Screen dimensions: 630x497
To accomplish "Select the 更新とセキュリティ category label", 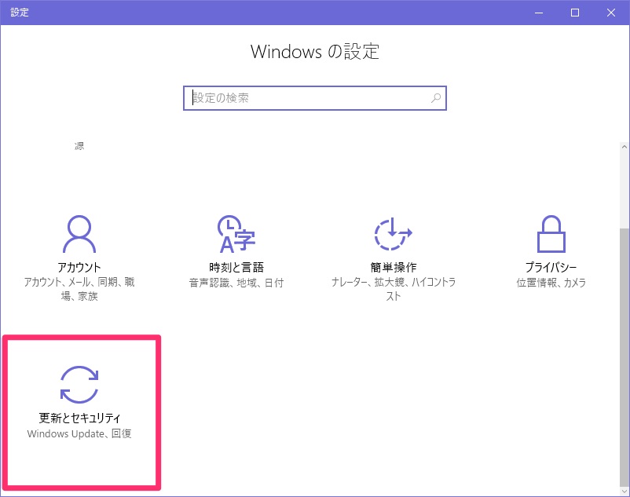I will coord(79,418).
